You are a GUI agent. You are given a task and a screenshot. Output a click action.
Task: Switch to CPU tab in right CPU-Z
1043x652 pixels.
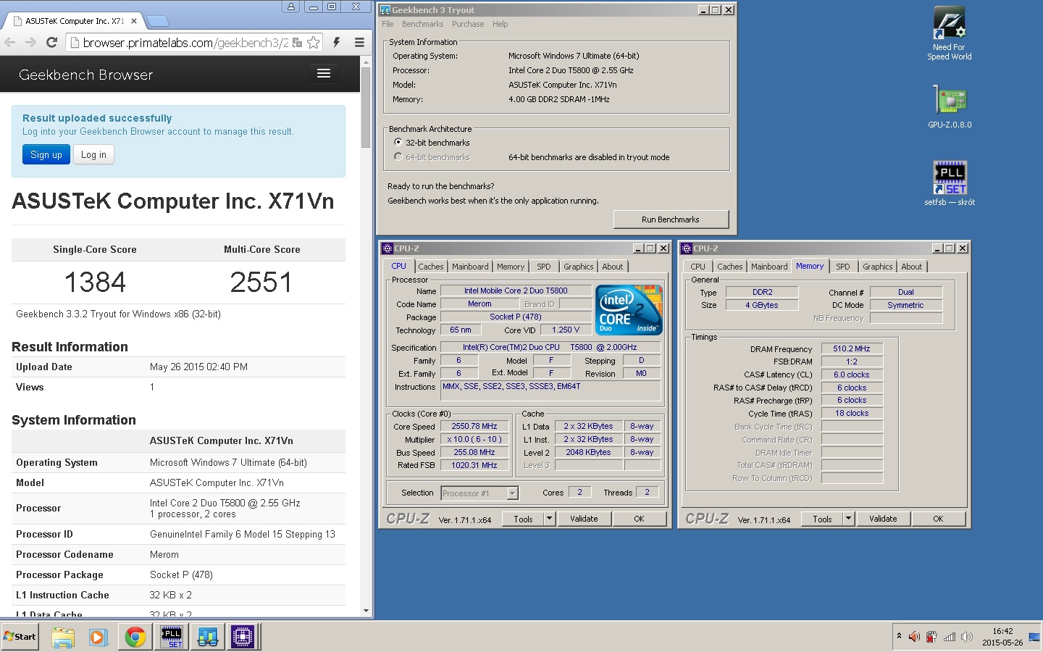click(x=698, y=267)
